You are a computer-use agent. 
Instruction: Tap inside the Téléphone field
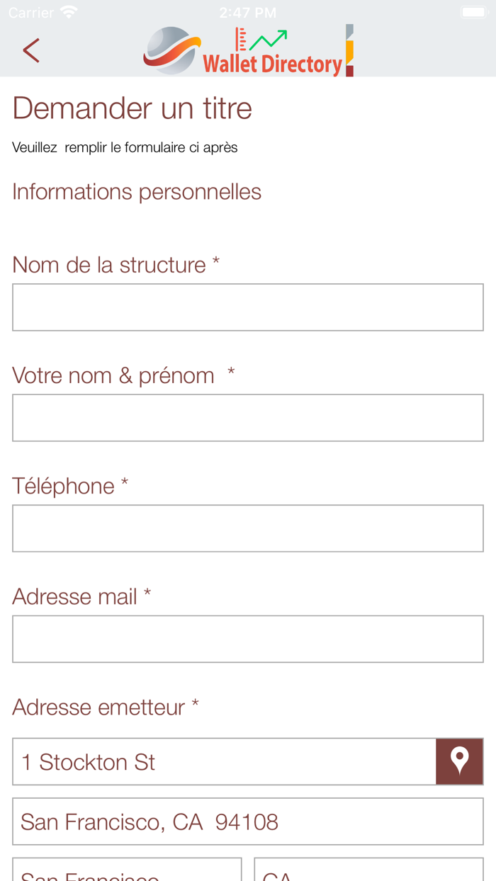pos(247,528)
